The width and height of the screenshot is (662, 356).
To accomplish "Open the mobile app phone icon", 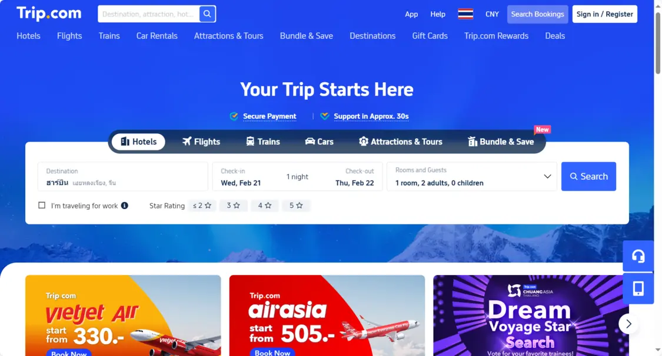I will [638, 288].
